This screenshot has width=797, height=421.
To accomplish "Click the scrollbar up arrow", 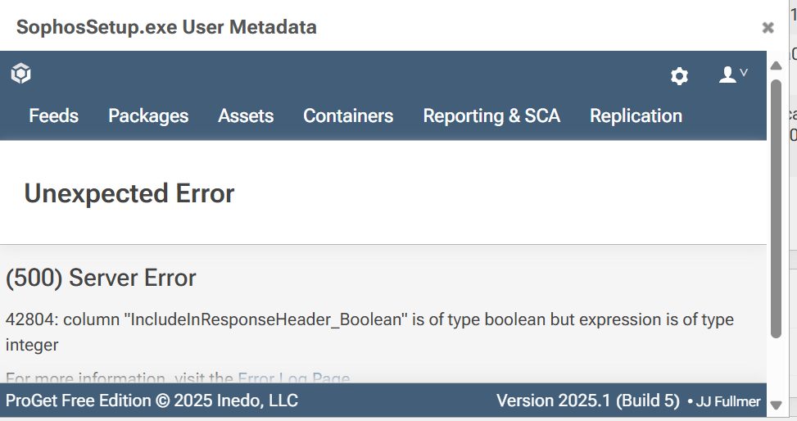I will click(x=776, y=66).
